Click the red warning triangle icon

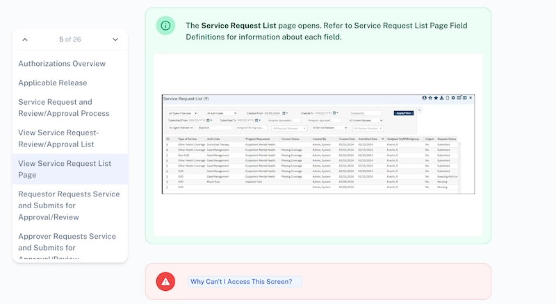pyautogui.click(x=165, y=282)
